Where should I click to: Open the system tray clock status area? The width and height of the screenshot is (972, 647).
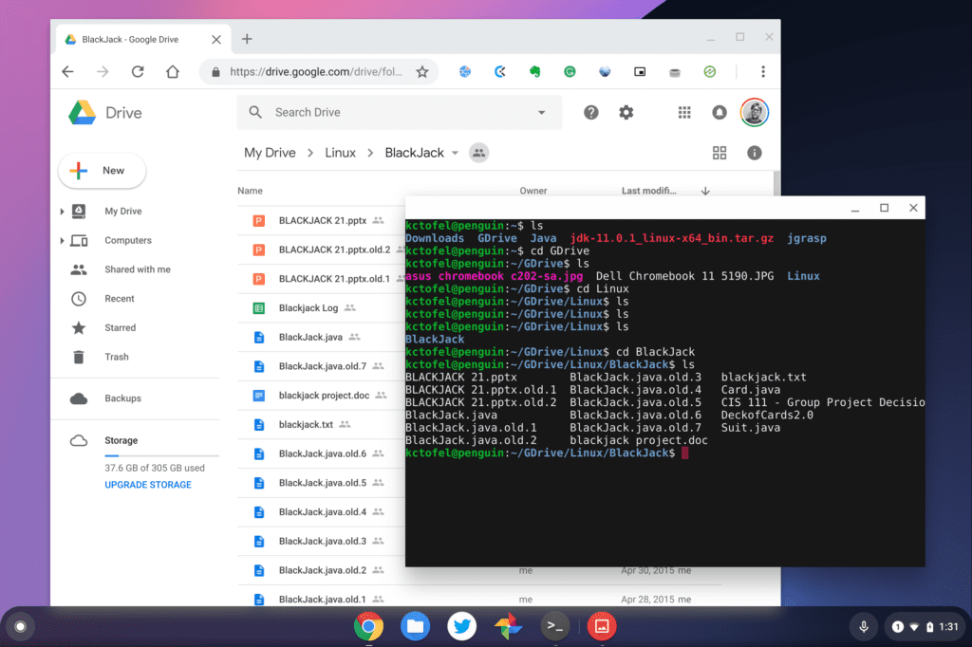(925, 626)
